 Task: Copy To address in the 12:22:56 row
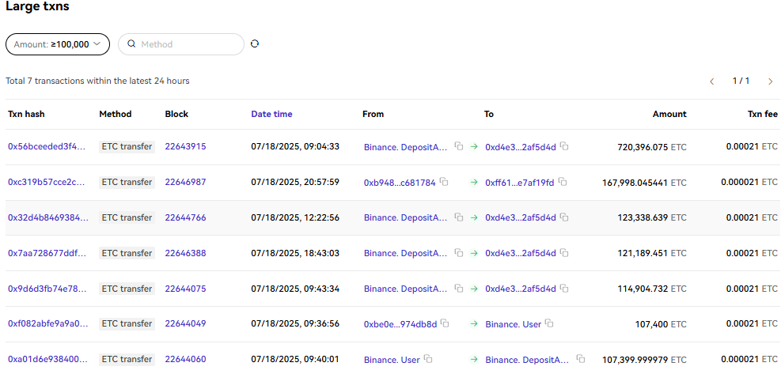coord(564,217)
